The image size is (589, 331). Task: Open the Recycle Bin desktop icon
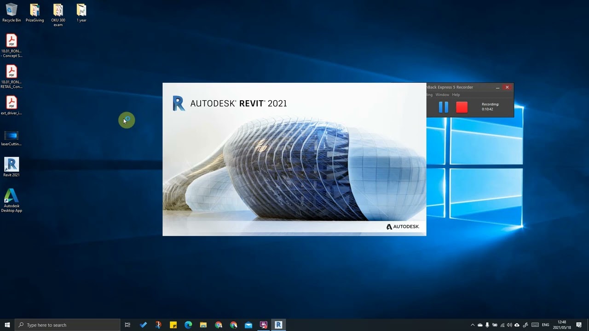(12, 13)
